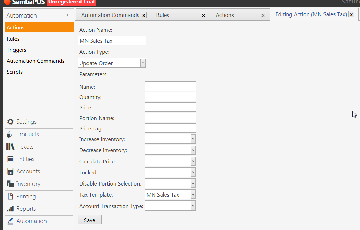Screen dimensions: 360x230
Task: Click the Entities icon in sidebar
Action: point(10,159)
